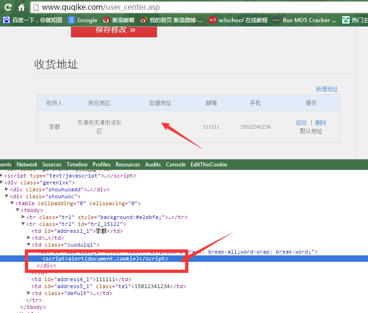Click the 邮编 column header
The width and height of the screenshot is (368, 313).
click(x=211, y=103)
